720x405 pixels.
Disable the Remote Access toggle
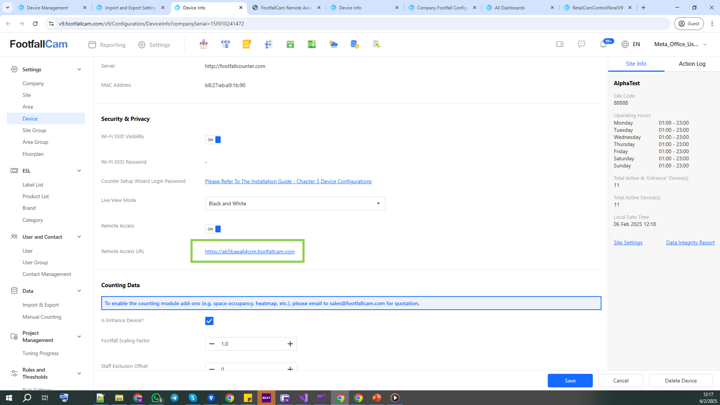[x=213, y=229]
